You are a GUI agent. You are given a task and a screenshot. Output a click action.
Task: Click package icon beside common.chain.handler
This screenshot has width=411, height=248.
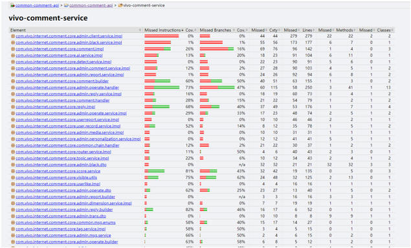point(12,145)
